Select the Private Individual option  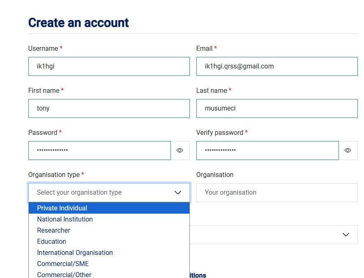(62, 208)
